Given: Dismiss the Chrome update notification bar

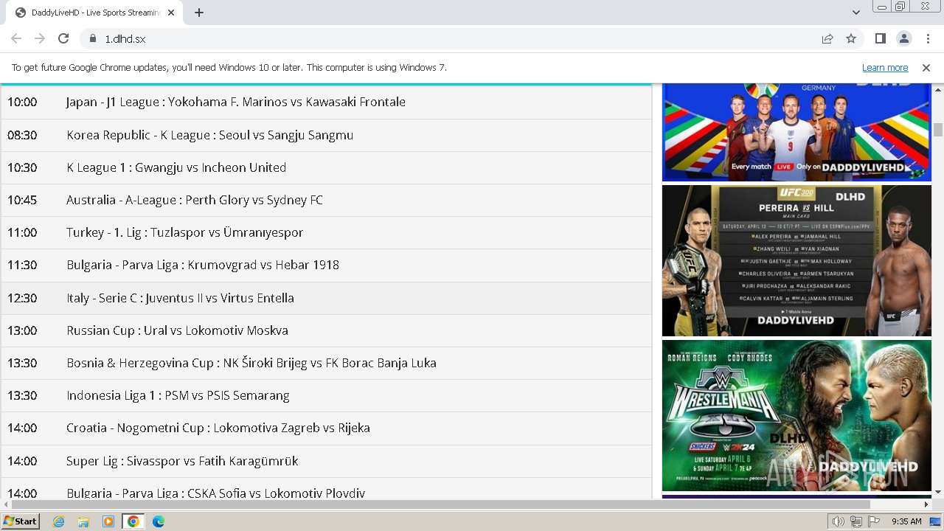Looking at the screenshot, I should 926,67.
